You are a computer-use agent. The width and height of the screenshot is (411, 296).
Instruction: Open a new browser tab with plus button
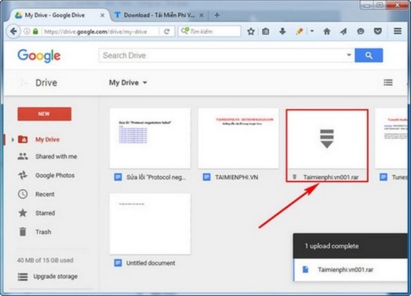point(217,15)
